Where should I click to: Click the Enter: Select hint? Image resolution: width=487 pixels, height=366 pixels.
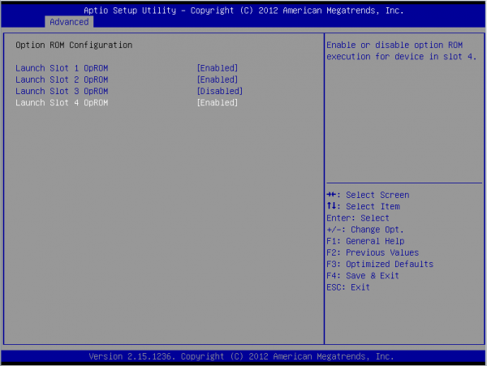[x=357, y=217]
